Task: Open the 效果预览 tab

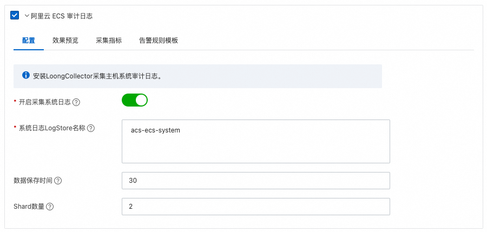Action: (65, 41)
